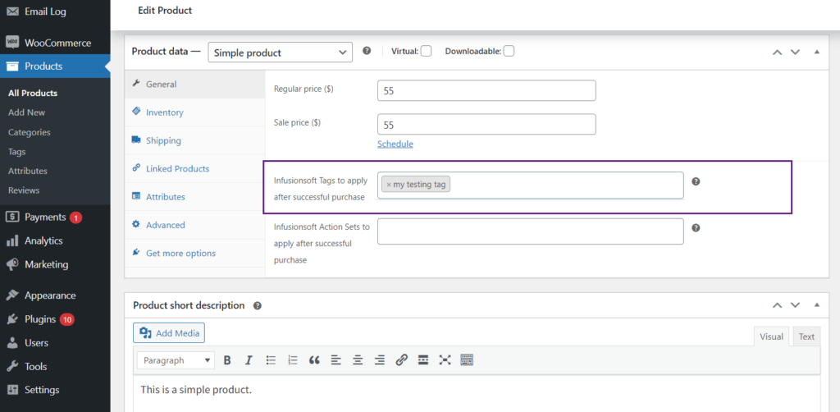Enable the Virtual checkbox
Viewport: 840px width, 412px height.
[426, 52]
